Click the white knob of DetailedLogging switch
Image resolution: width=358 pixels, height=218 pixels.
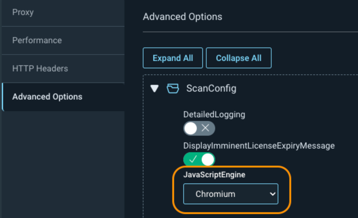[x=191, y=128]
